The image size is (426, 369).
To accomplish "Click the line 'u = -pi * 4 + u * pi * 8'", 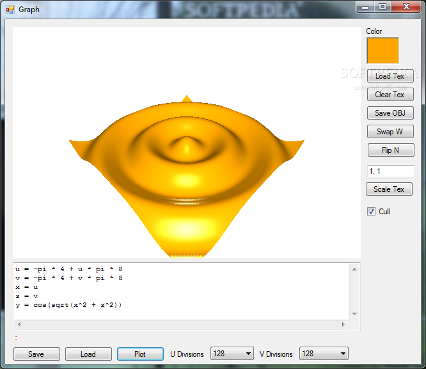I will click(x=69, y=269).
